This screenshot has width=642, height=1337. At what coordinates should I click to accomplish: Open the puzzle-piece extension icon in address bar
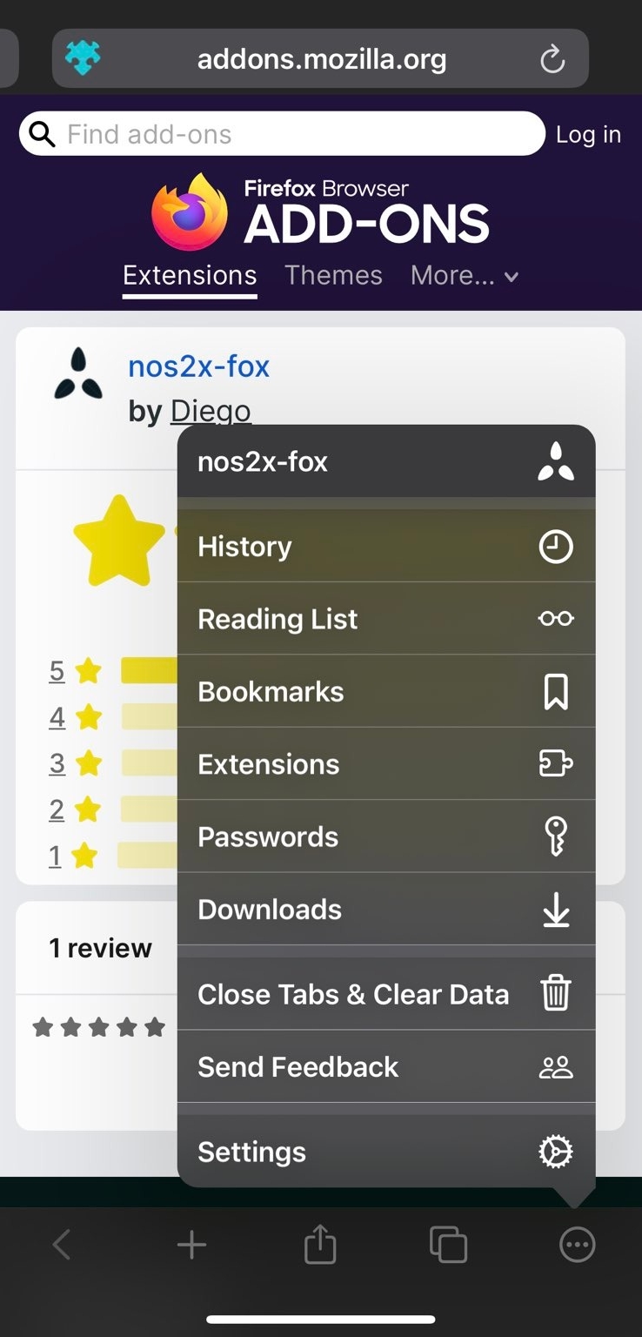(x=83, y=58)
